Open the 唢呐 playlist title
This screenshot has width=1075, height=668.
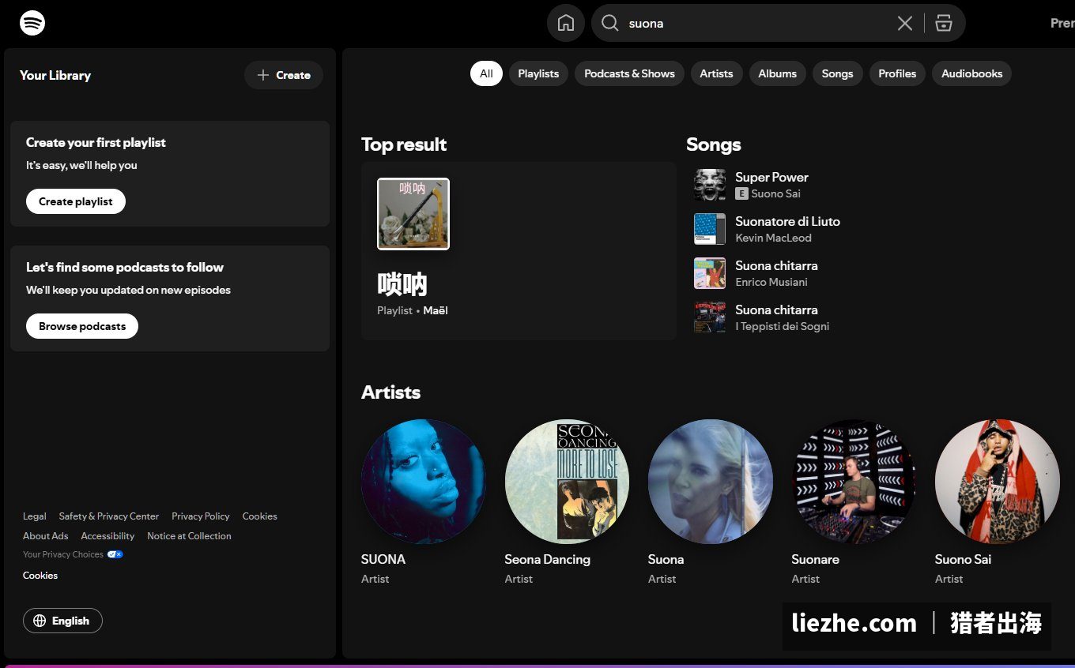(402, 284)
